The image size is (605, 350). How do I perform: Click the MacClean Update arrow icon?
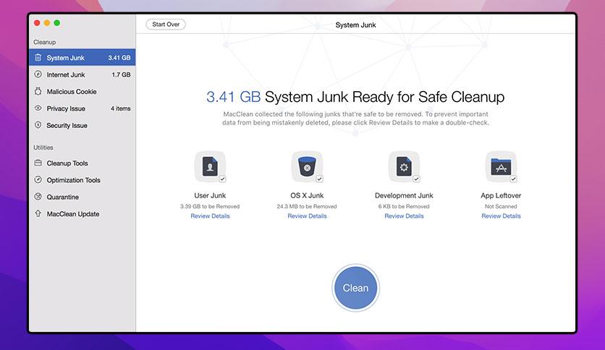38,213
